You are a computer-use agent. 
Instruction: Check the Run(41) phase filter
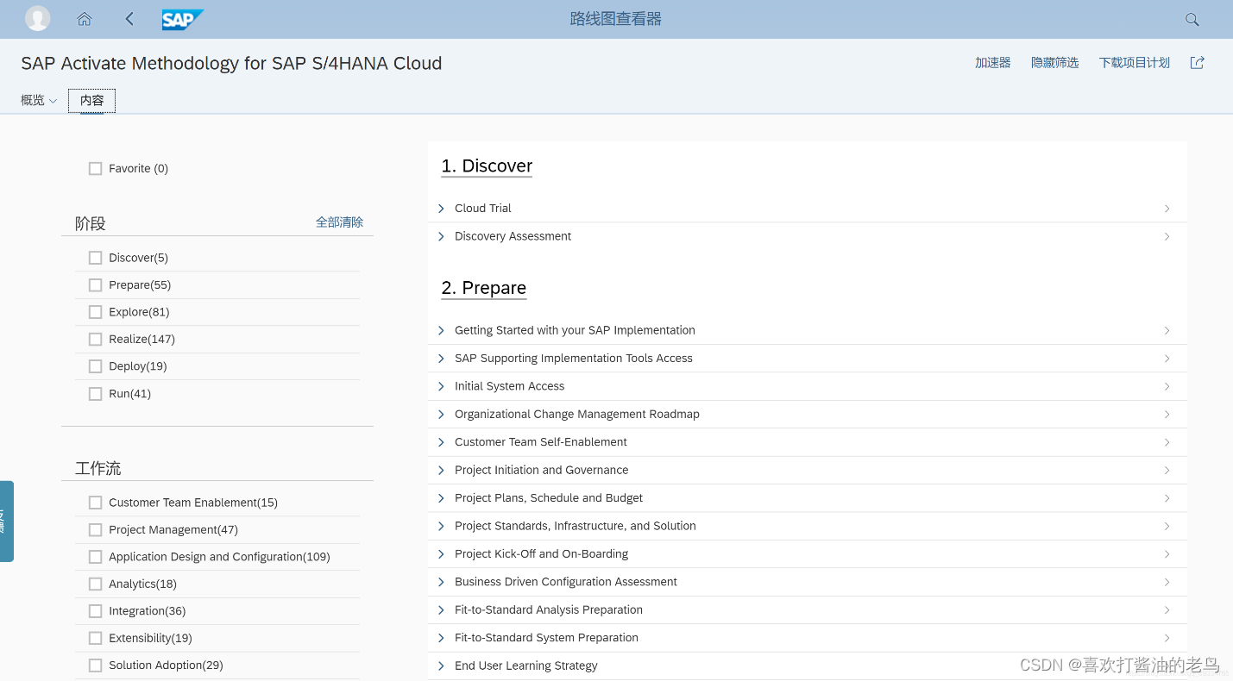coord(96,394)
